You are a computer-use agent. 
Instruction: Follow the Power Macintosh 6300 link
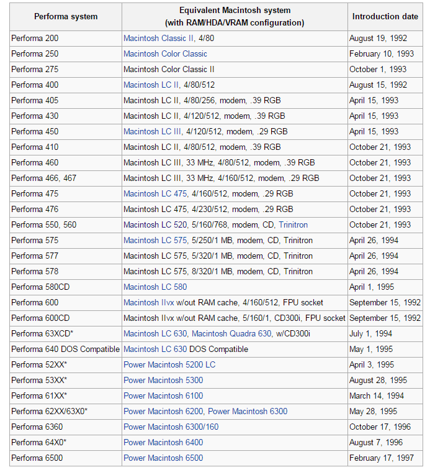(248, 412)
